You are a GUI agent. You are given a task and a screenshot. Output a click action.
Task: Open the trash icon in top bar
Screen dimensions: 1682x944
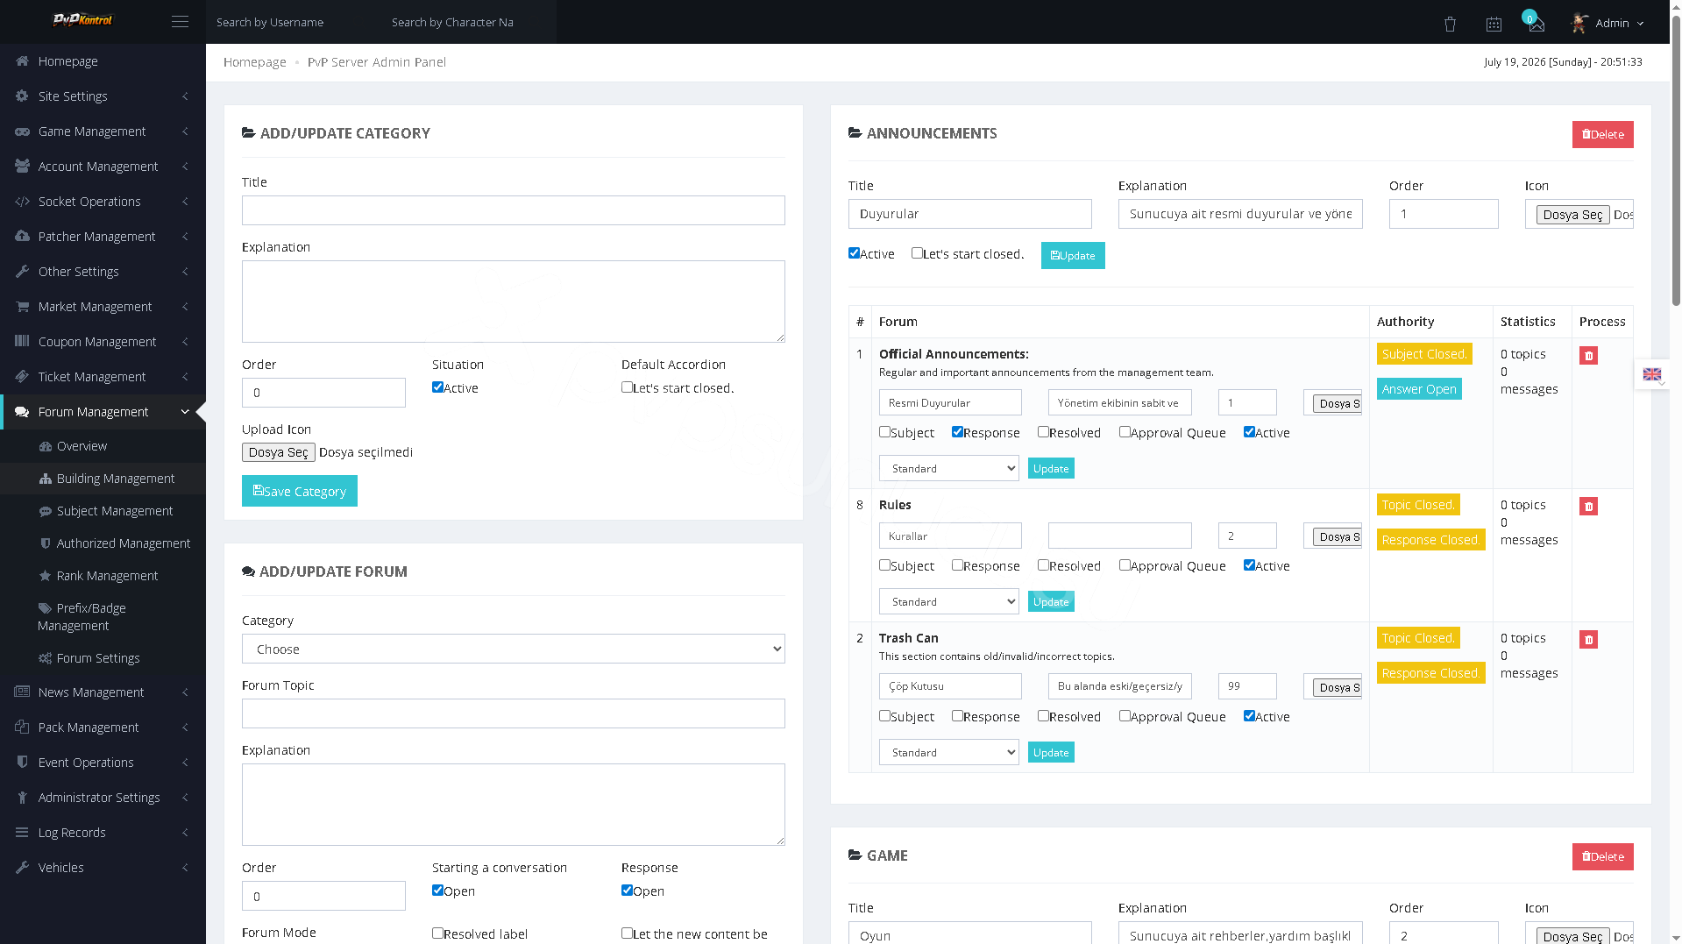[x=1450, y=24]
